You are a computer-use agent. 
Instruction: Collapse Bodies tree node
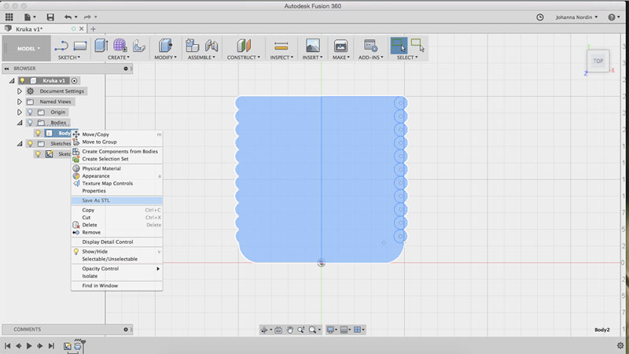tap(20, 123)
